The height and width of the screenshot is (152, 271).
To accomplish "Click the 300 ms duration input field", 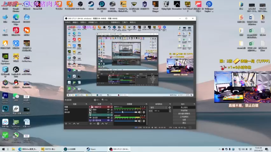I will [161, 111].
